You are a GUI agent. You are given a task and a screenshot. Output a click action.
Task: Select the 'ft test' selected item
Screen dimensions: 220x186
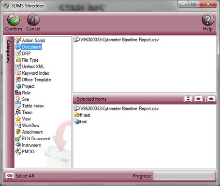85,115
